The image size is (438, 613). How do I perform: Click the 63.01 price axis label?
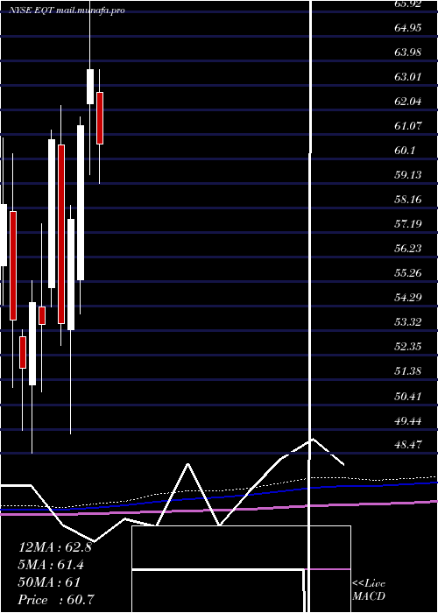point(408,77)
